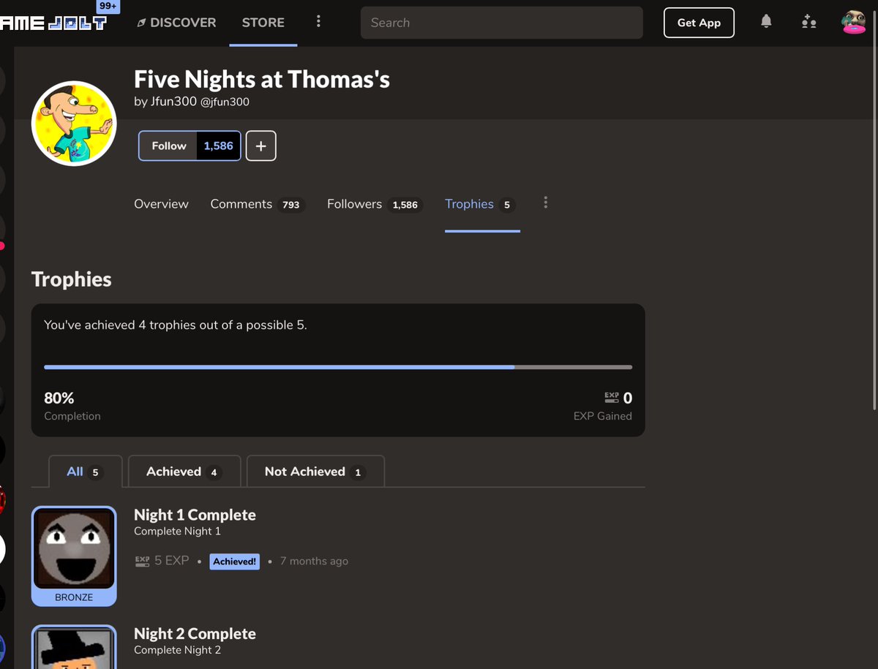This screenshot has height=669, width=878.
Task: Open the Comments tab
Action: point(257,204)
